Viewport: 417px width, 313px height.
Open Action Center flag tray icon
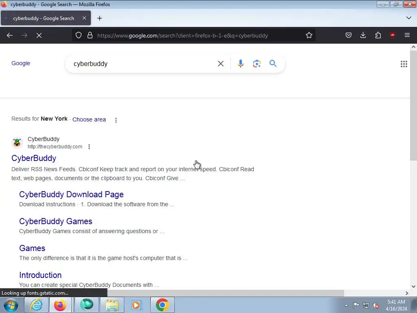tap(356, 305)
